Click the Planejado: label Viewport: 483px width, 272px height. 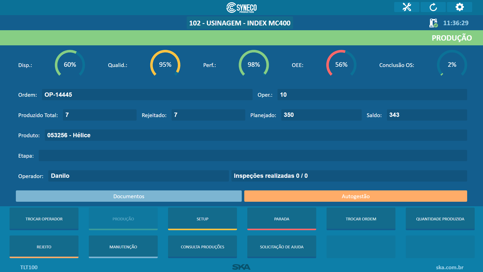tap(263, 115)
